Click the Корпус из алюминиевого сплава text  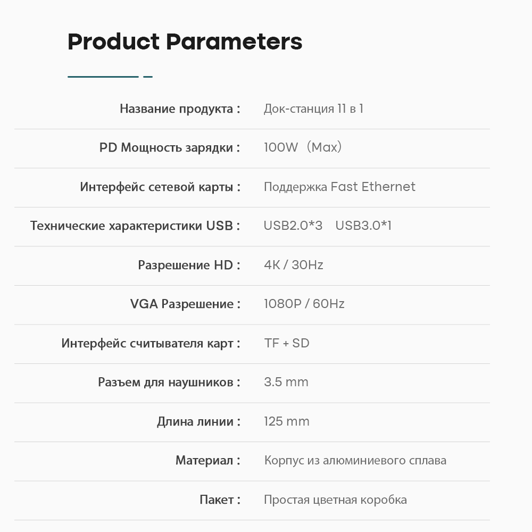click(x=355, y=460)
